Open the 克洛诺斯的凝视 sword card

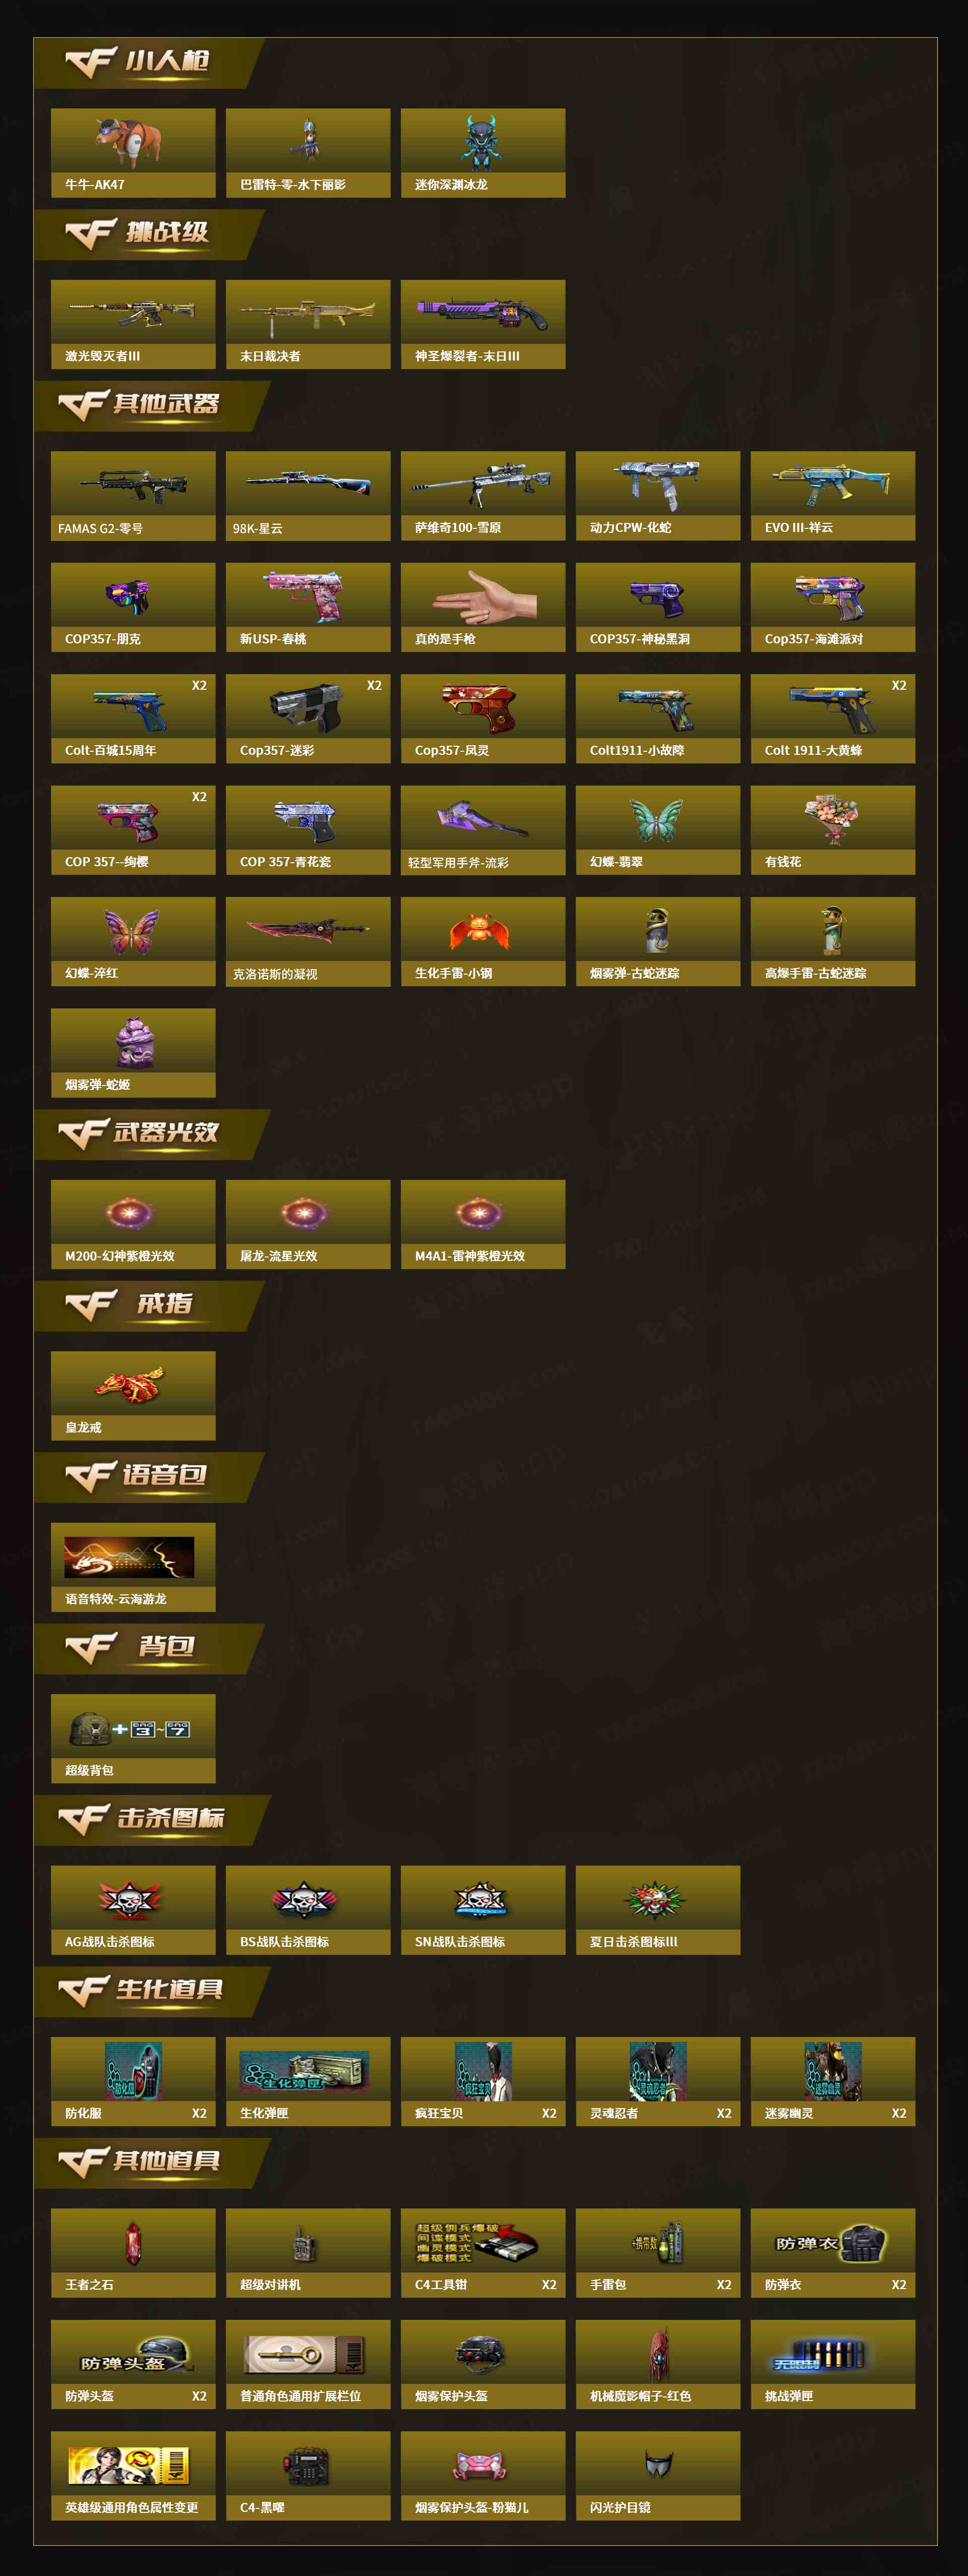308,942
